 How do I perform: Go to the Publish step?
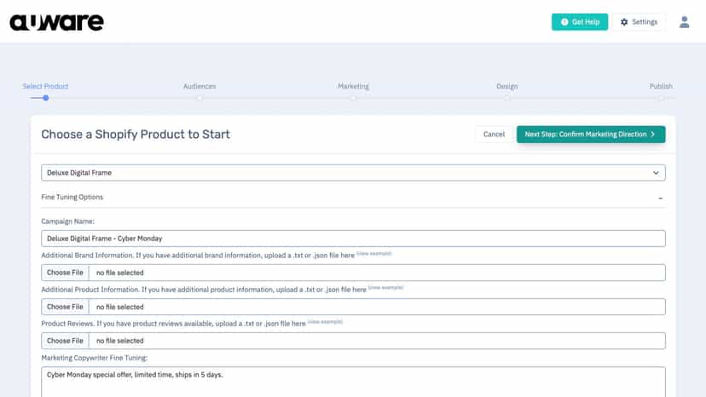tap(661, 86)
